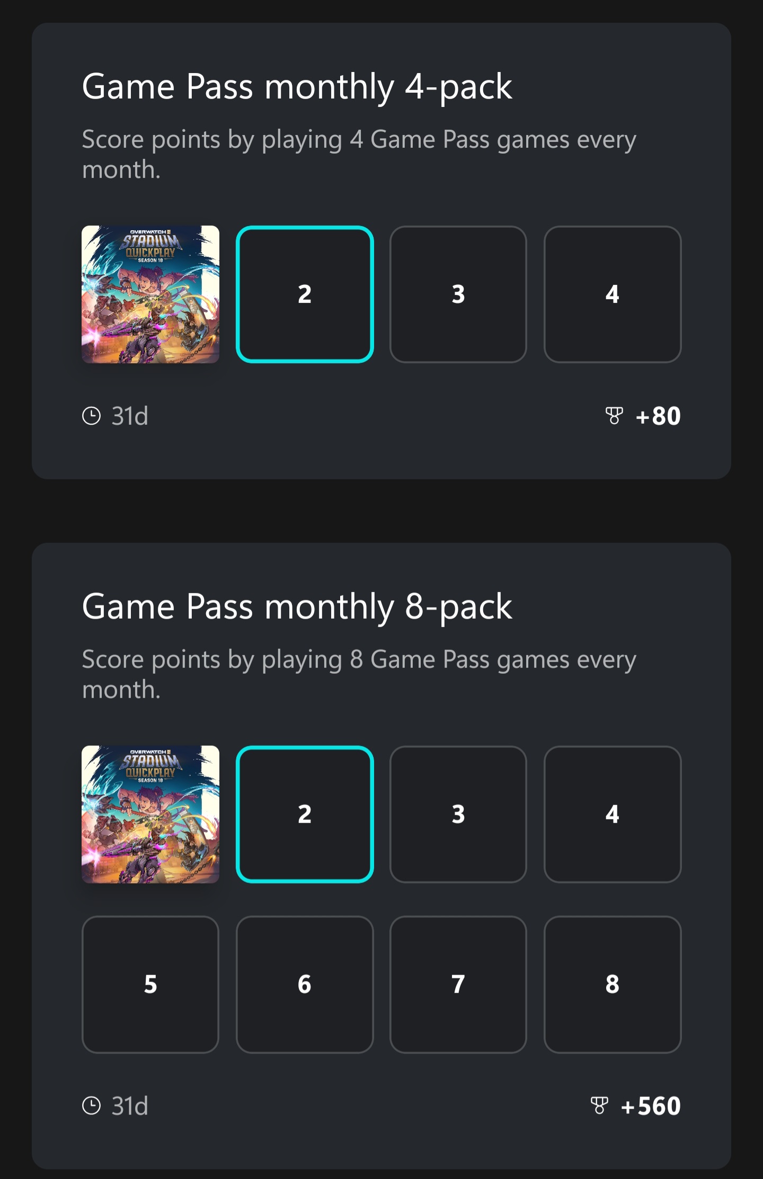Click the 8-pack clock timer icon
The width and height of the screenshot is (763, 1179).
[x=92, y=1106]
